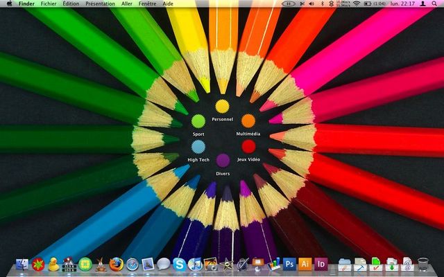
Task: Open the Édition menu
Action: coord(71,3)
